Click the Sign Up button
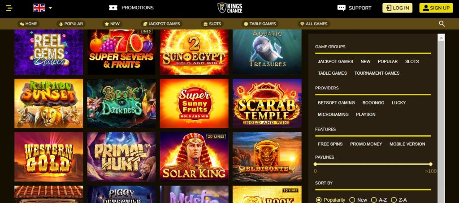The height and width of the screenshot is (203, 459). tap(436, 8)
